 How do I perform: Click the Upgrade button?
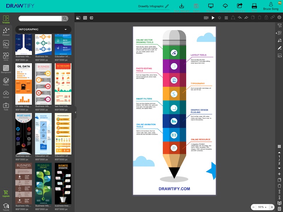6,193
